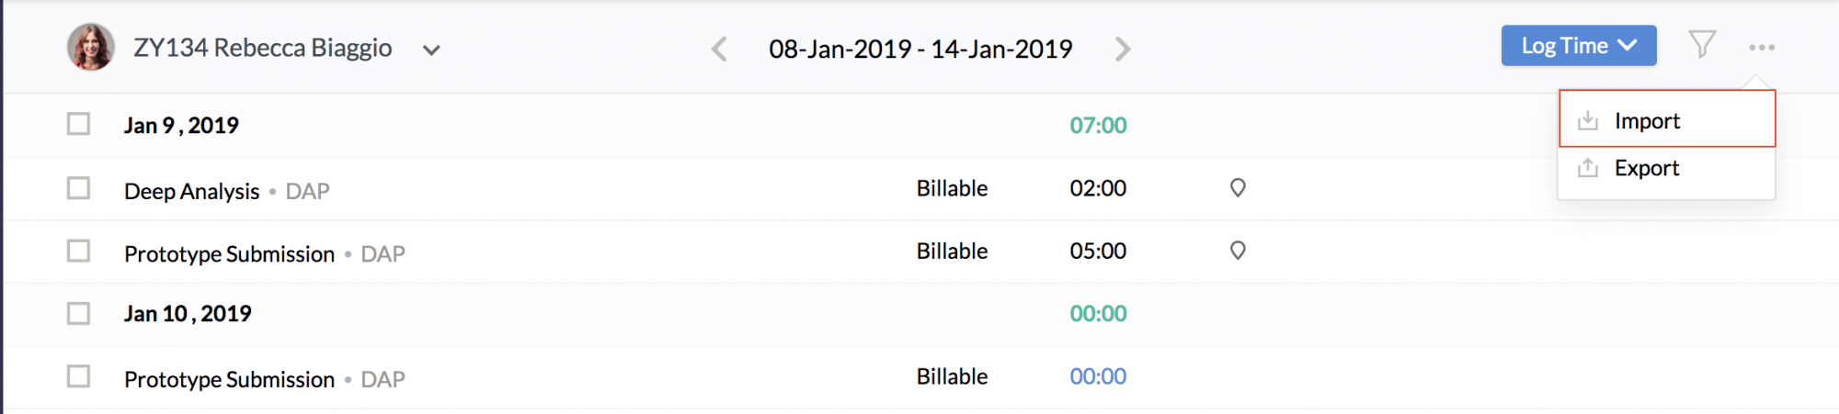The height and width of the screenshot is (414, 1839).
Task: Click the Import download icon
Action: point(1588,120)
